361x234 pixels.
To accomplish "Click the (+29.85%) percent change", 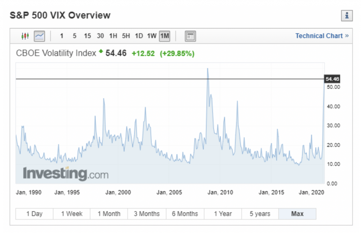I will click(177, 54).
